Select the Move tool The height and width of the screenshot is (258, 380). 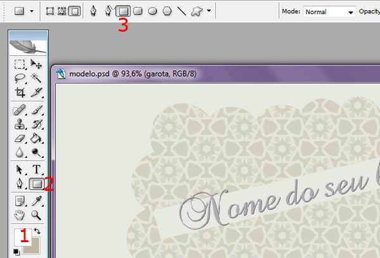pos(37,64)
